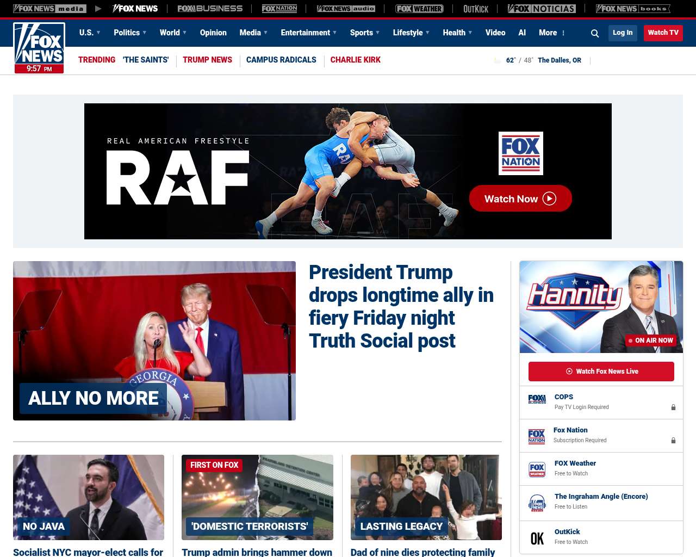Viewport: 696px width, 557px height.
Task: Click the Log In button
Action: click(x=623, y=33)
